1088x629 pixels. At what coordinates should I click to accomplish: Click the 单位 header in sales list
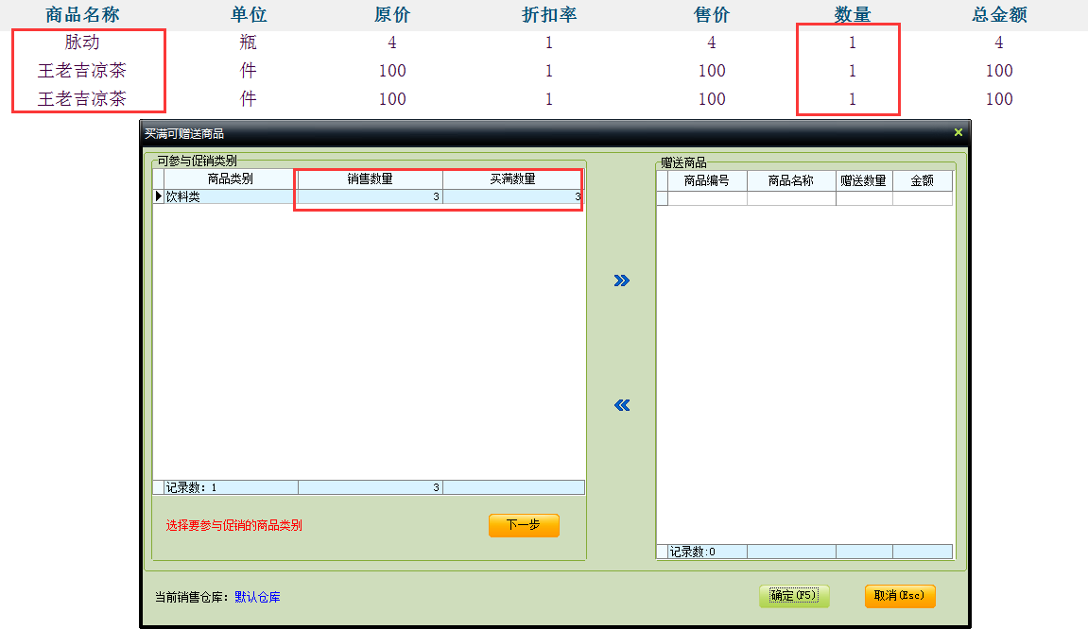click(x=249, y=14)
